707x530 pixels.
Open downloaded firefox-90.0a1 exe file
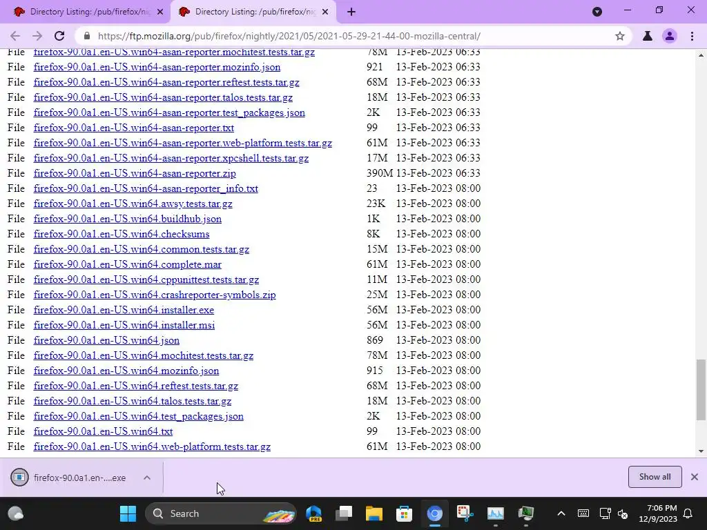(x=68, y=478)
